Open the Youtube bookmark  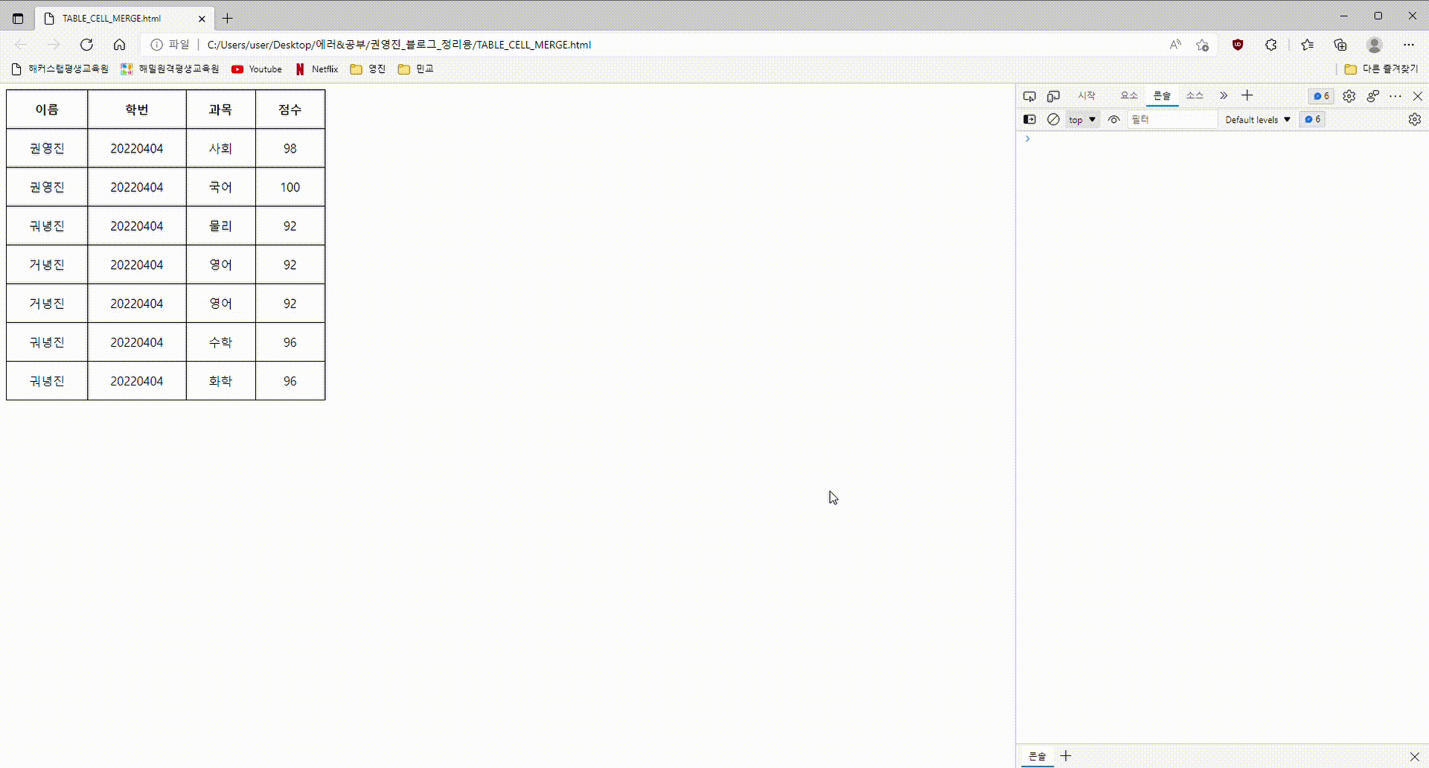pos(257,69)
